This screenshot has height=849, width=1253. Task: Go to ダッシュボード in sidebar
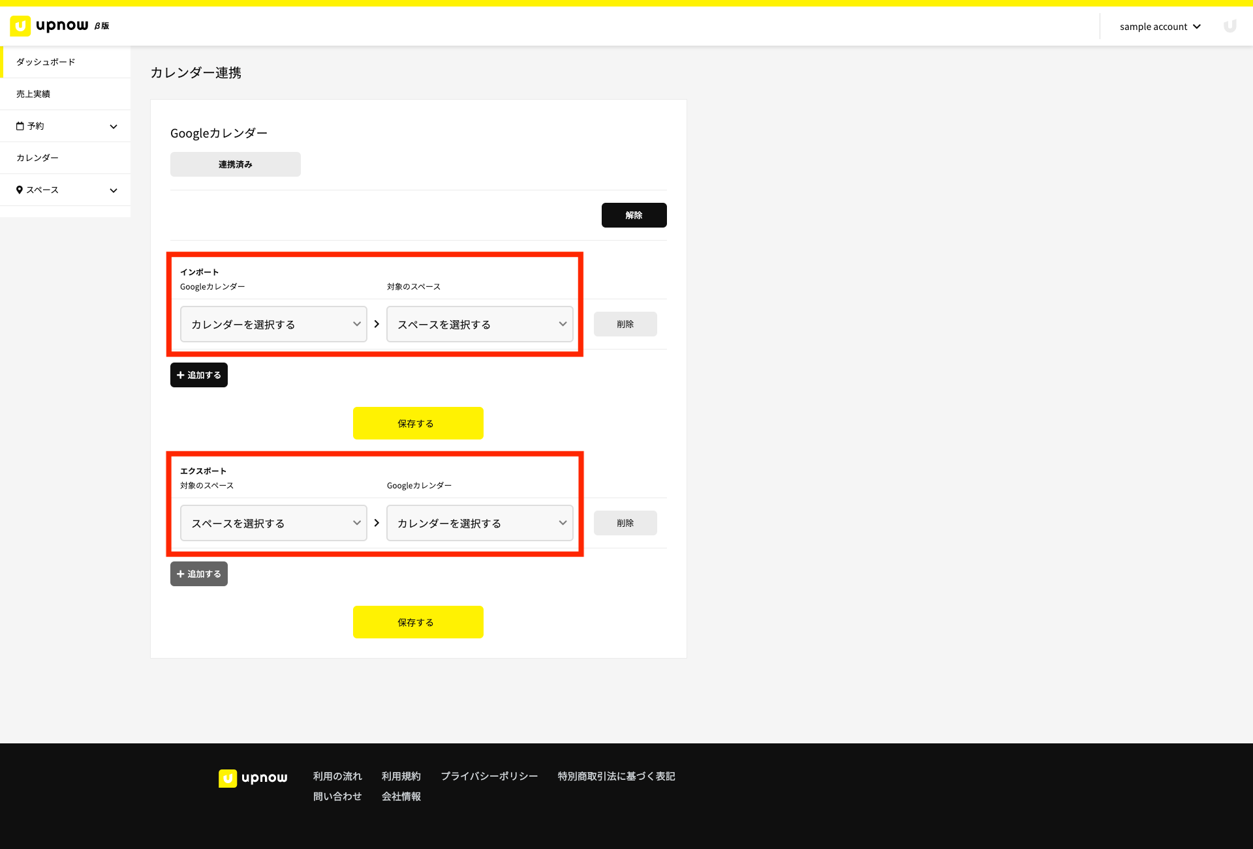65,62
